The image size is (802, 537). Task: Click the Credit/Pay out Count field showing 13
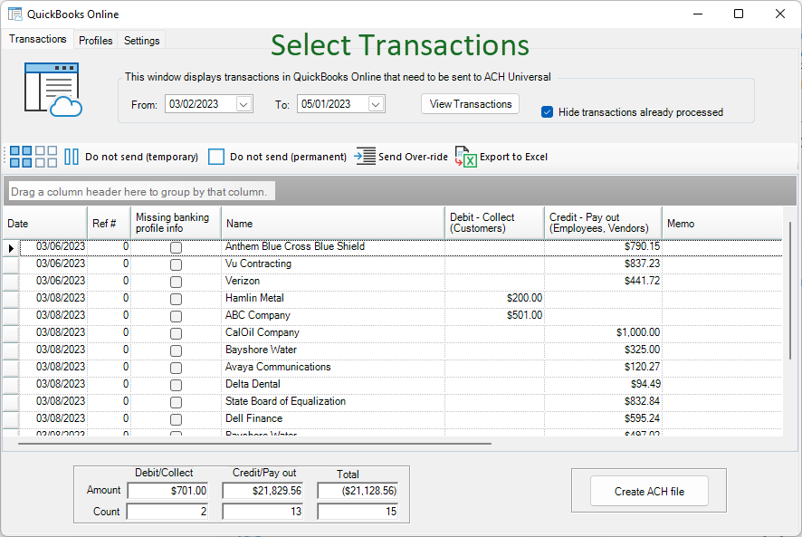point(263,512)
